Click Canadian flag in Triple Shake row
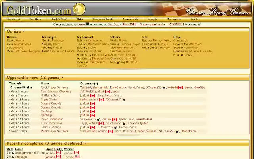This screenshot has width=254, height=159. (102, 99)
